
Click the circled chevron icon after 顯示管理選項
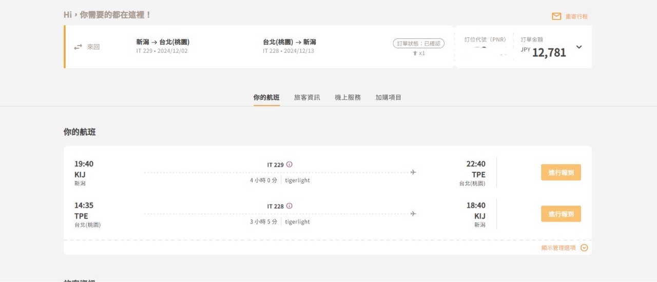point(584,248)
